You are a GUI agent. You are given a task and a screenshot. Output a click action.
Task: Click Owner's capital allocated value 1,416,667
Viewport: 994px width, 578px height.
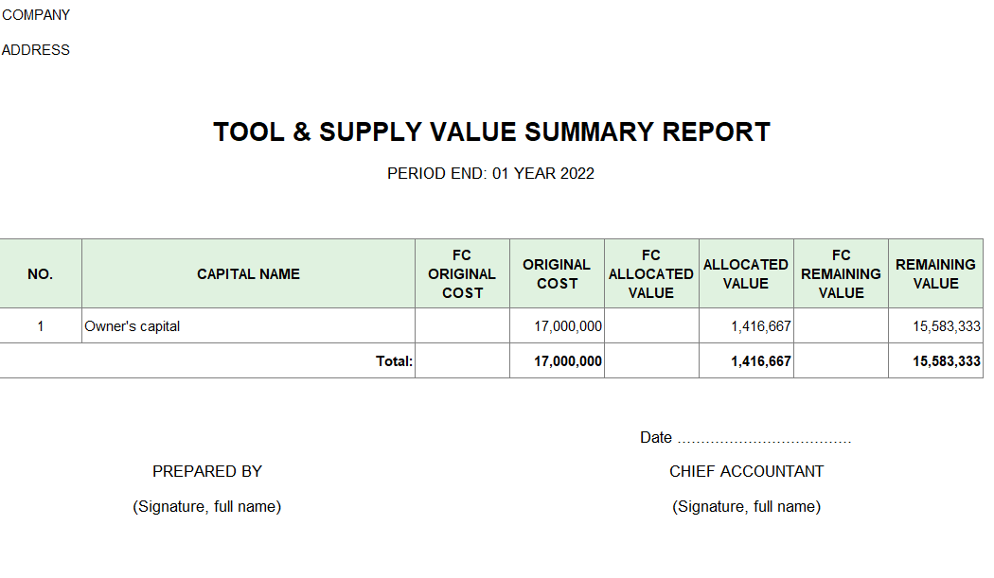760,326
